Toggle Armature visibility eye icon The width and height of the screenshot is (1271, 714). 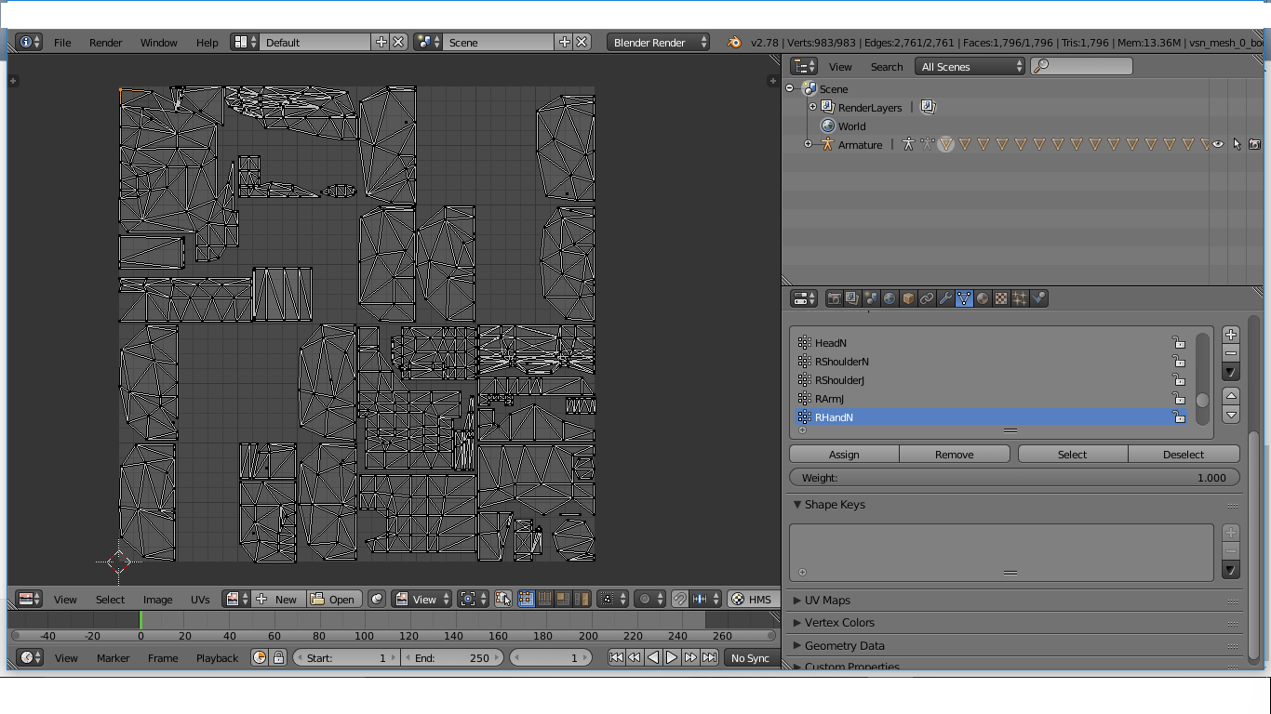pyautogui.click(x=1217, y=144)
